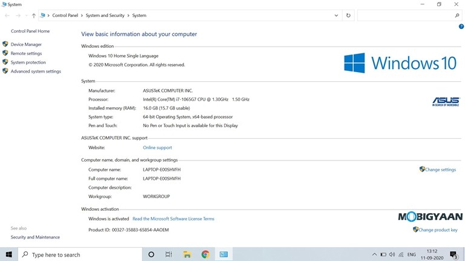Click the System window title icon

[4, 4]
